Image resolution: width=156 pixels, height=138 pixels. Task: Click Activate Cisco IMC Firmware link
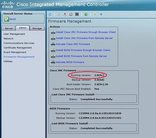pos(73,44)
